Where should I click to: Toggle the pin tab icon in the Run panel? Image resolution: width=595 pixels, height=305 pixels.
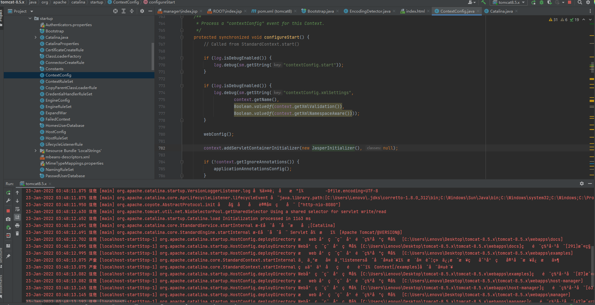coord(8,256)
